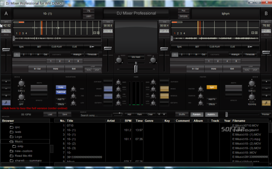Click deck B play/pause button
The width and height of the screenshot is (272, 169).
[x=250, y=47]
